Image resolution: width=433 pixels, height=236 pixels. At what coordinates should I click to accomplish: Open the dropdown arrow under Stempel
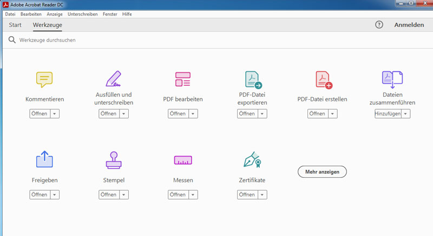coord(124,194)
